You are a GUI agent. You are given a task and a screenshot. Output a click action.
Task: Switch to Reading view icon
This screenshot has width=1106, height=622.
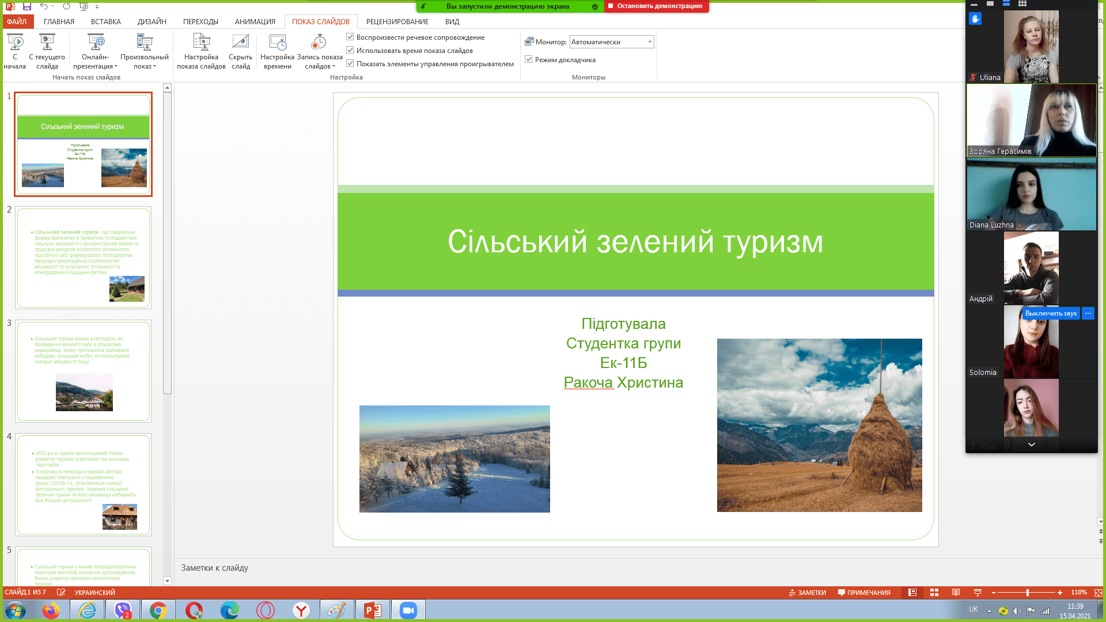pyautogui.click(x=956, y=593)
